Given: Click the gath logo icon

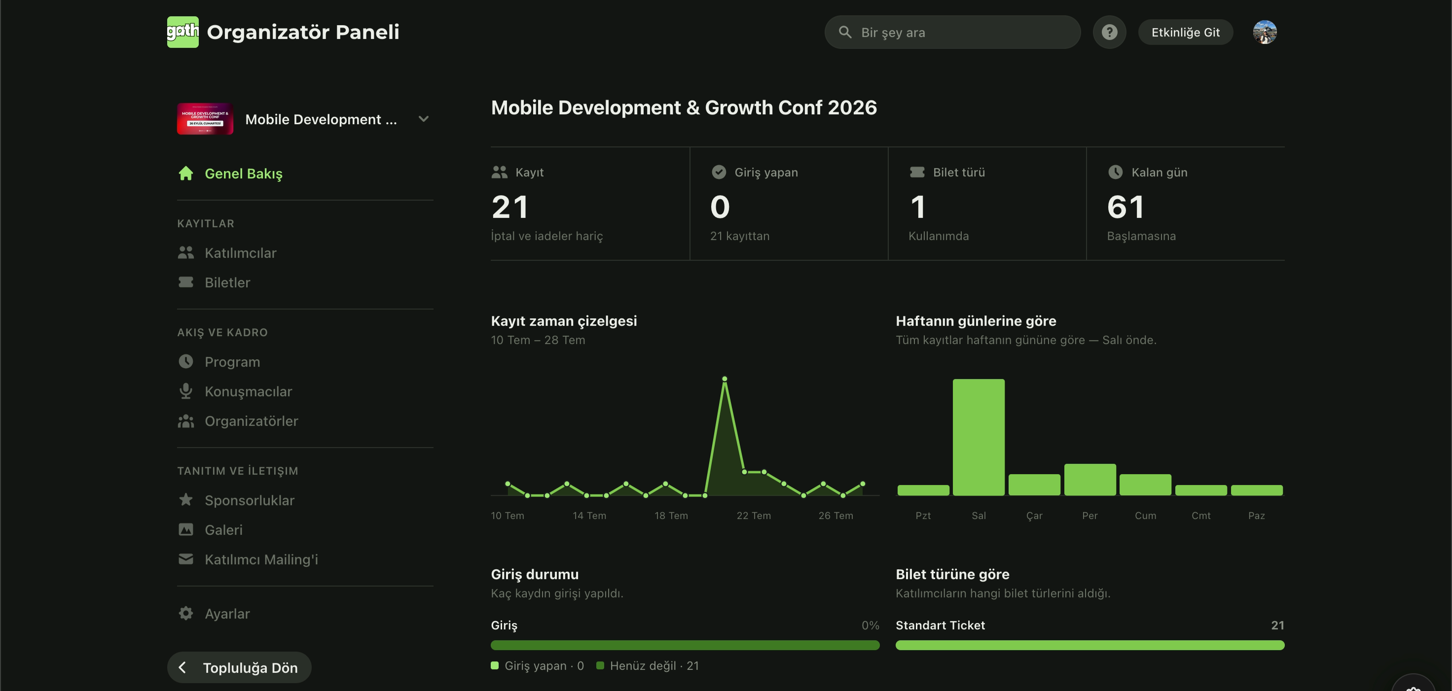Looking at the screenshot, I should (182, 32).
